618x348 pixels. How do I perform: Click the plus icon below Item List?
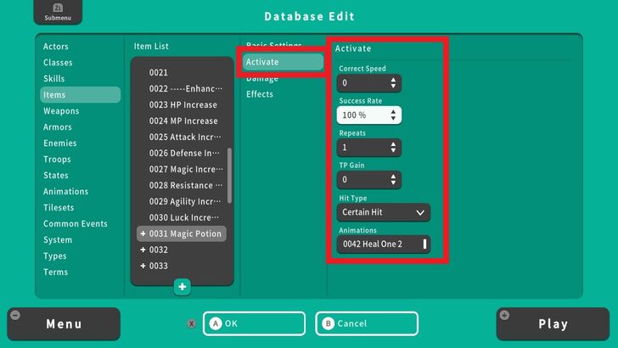pyautogui.click(x=183, y=287)
